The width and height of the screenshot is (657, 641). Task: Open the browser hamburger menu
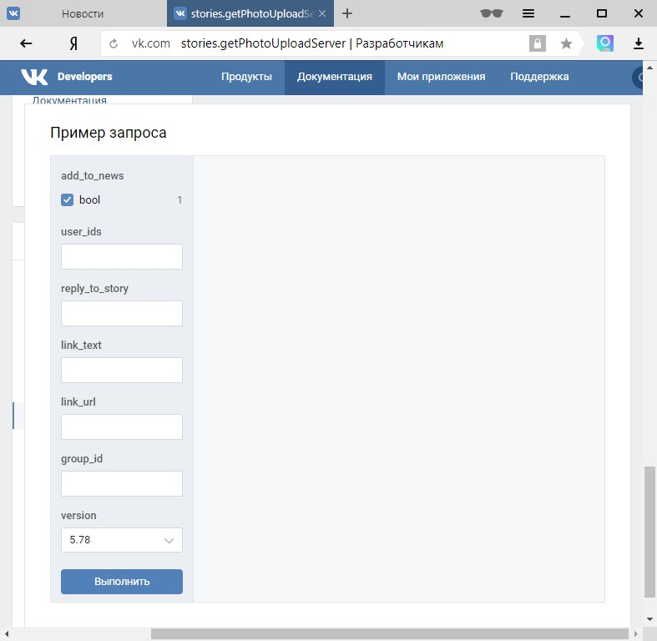(x=528, y=13)
